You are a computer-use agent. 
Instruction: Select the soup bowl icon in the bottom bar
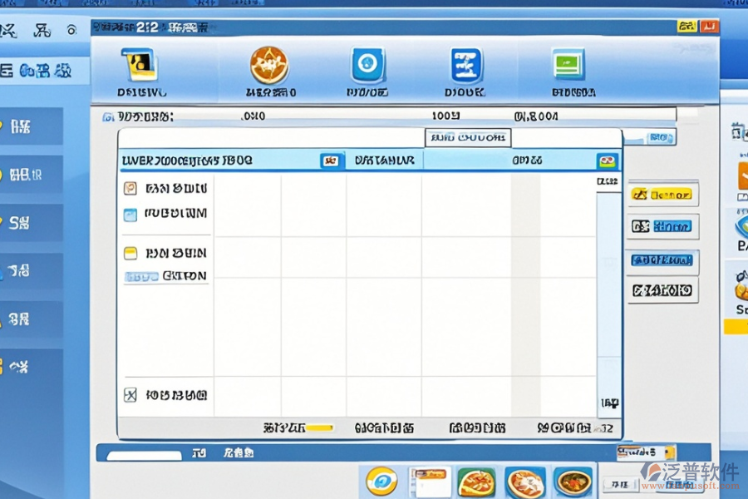click(573, 482)
